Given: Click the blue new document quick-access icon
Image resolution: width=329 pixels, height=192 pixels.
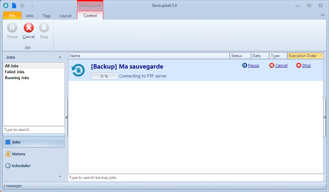Looking at the screenshot, I should (14, 6).
